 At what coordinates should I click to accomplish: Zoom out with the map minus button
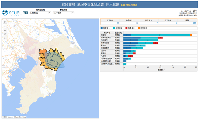(x=5, y=30)
